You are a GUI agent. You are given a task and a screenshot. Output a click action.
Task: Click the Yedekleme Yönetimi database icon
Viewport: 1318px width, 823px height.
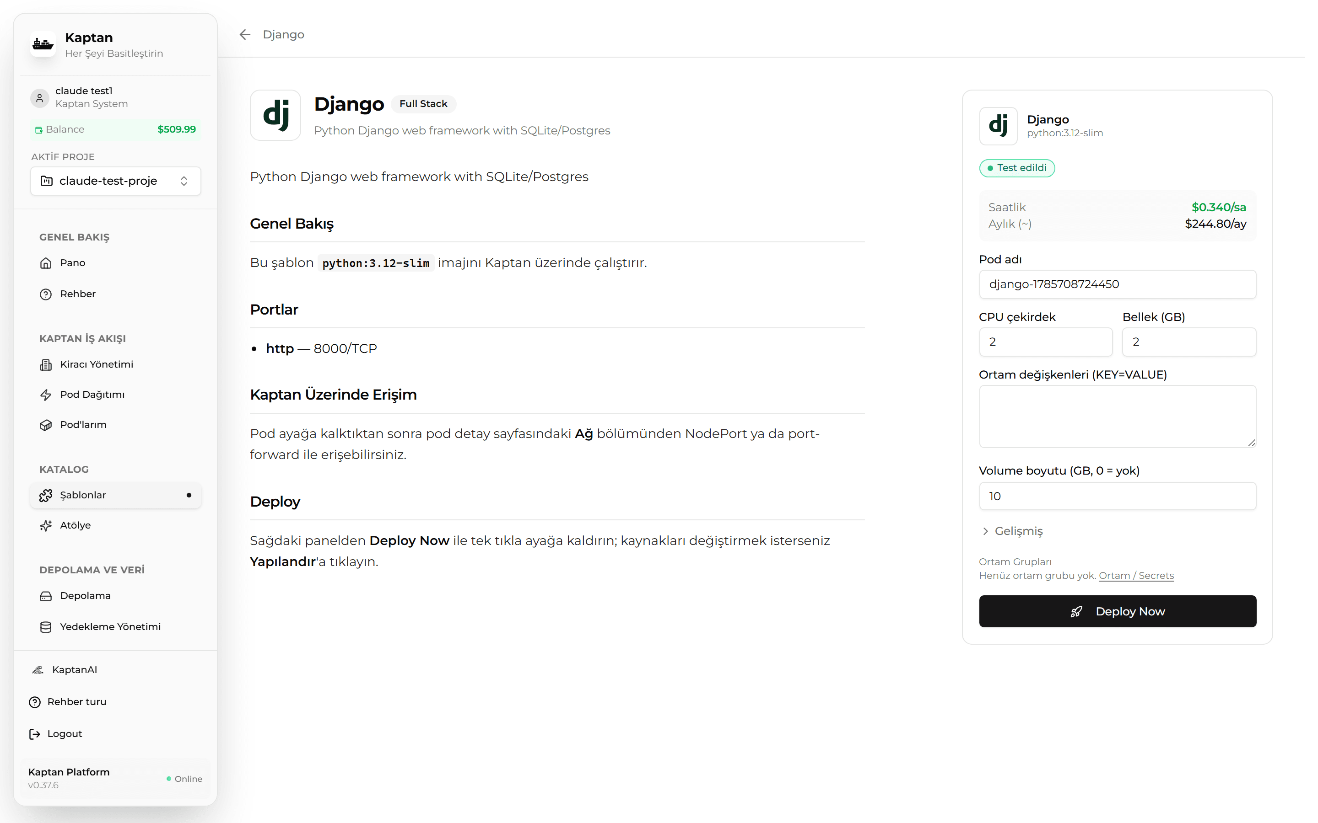tap(46, 627)
